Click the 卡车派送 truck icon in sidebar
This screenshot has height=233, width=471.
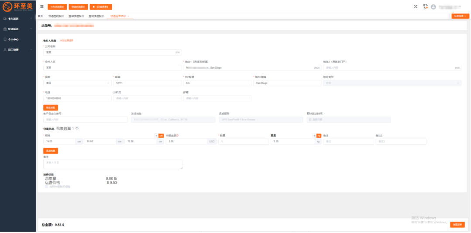pos(5,19)
